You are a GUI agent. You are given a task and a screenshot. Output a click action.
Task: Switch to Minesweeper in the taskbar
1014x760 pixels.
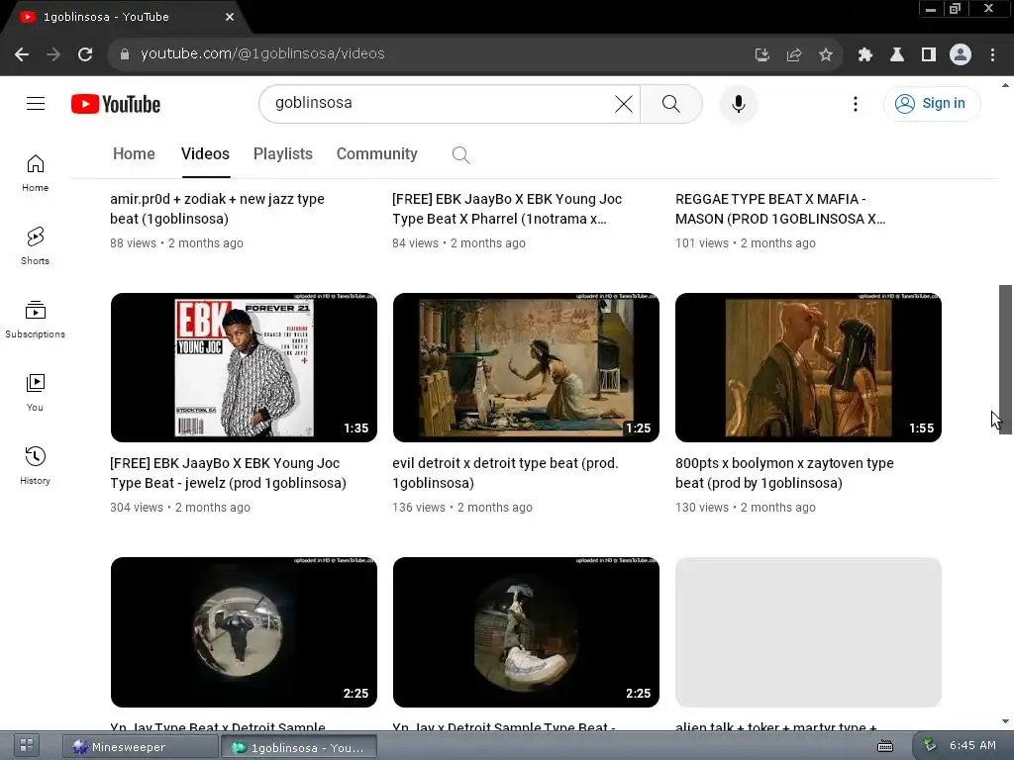(x=140, y=746)
